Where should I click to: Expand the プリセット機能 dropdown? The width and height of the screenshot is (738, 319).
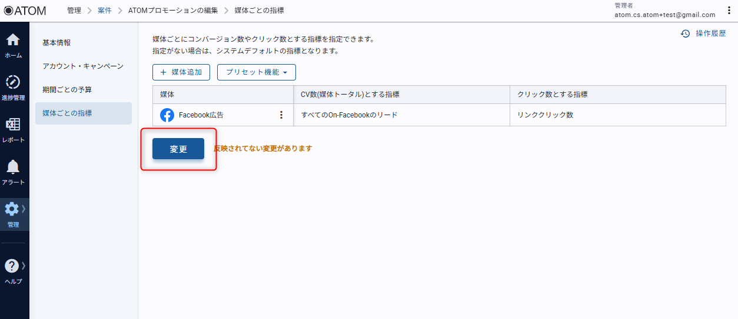257,72
